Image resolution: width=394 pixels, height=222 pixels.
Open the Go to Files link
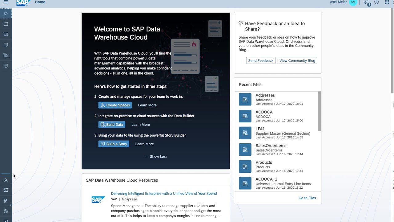coord(307,198)
